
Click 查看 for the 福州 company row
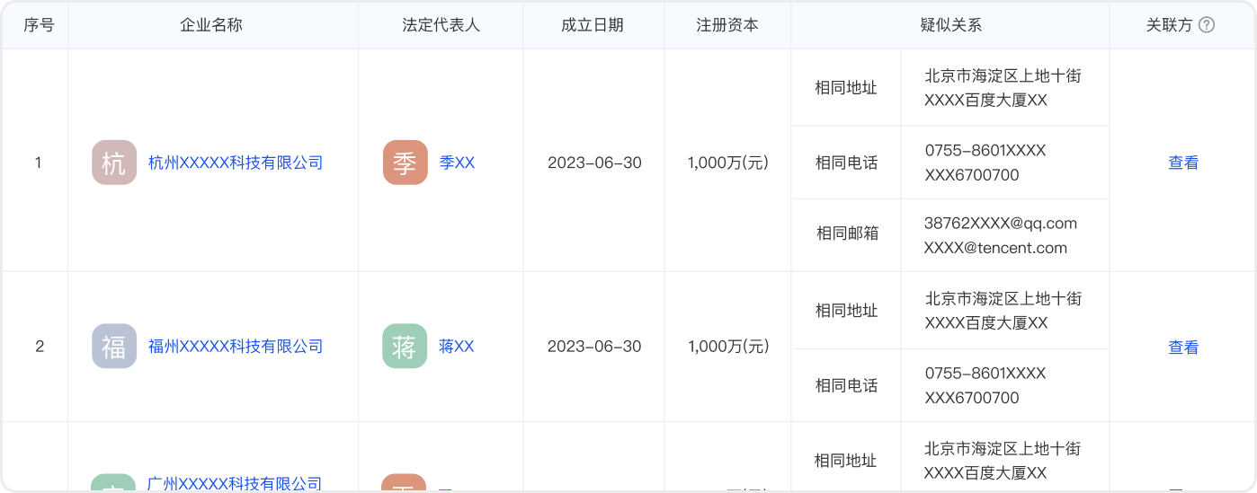pos(1182,348)
